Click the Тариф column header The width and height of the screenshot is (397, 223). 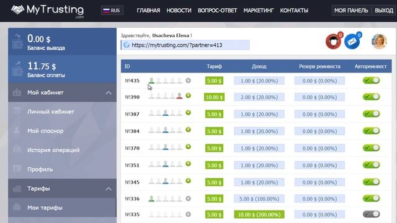tap(214, 66)
